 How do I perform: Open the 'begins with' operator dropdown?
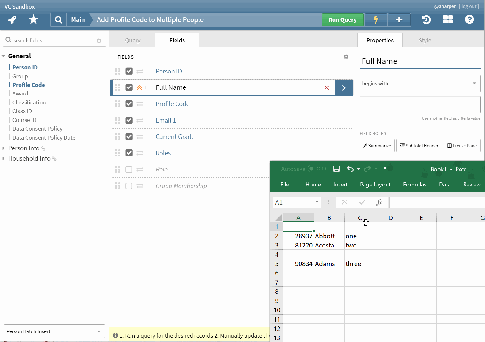420,84
